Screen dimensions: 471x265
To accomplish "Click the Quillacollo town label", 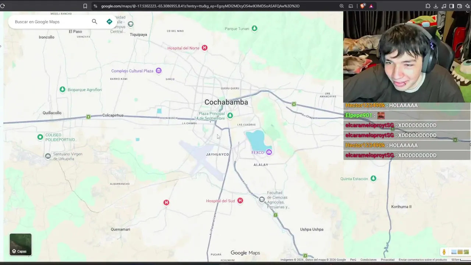I will click(52, 113).
